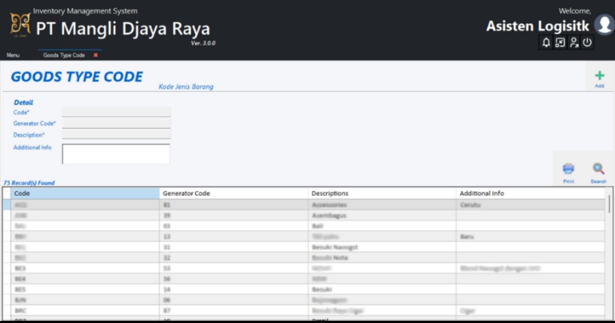Click generator code 56 cell
This screenshot has width=615, height=323.
coord(234,279)
